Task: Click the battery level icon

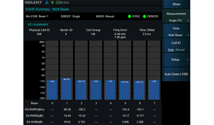Action: 59,3
